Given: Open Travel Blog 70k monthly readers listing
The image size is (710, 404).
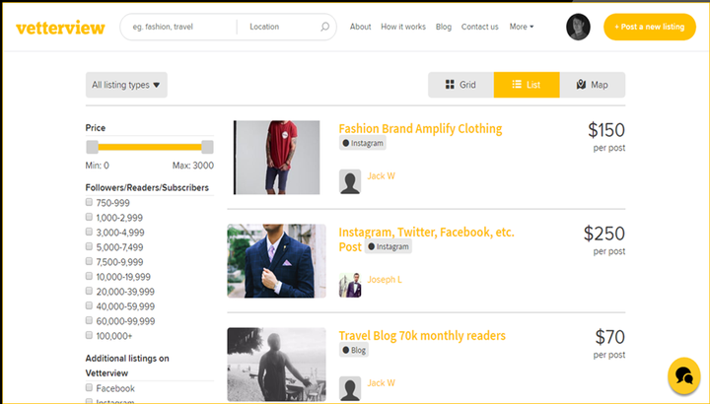Looking at the screenshot, I should pyautogui.click(x=422, y=336).
